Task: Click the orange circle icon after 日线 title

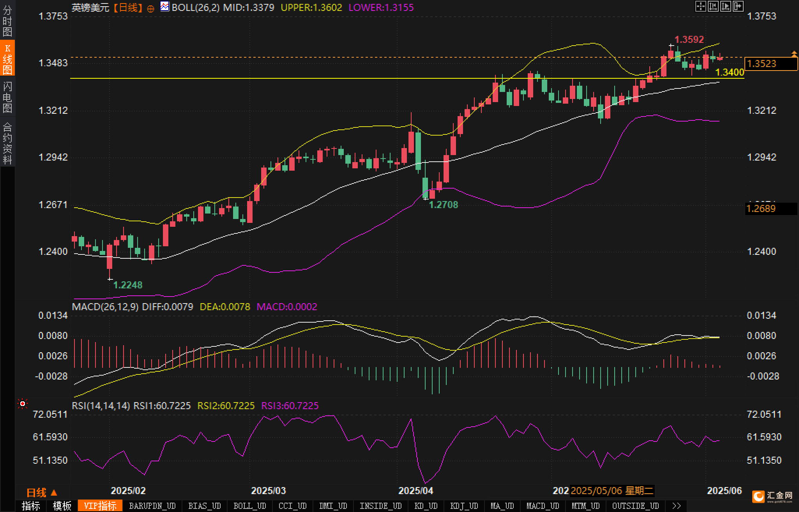Action: point(151,9)
